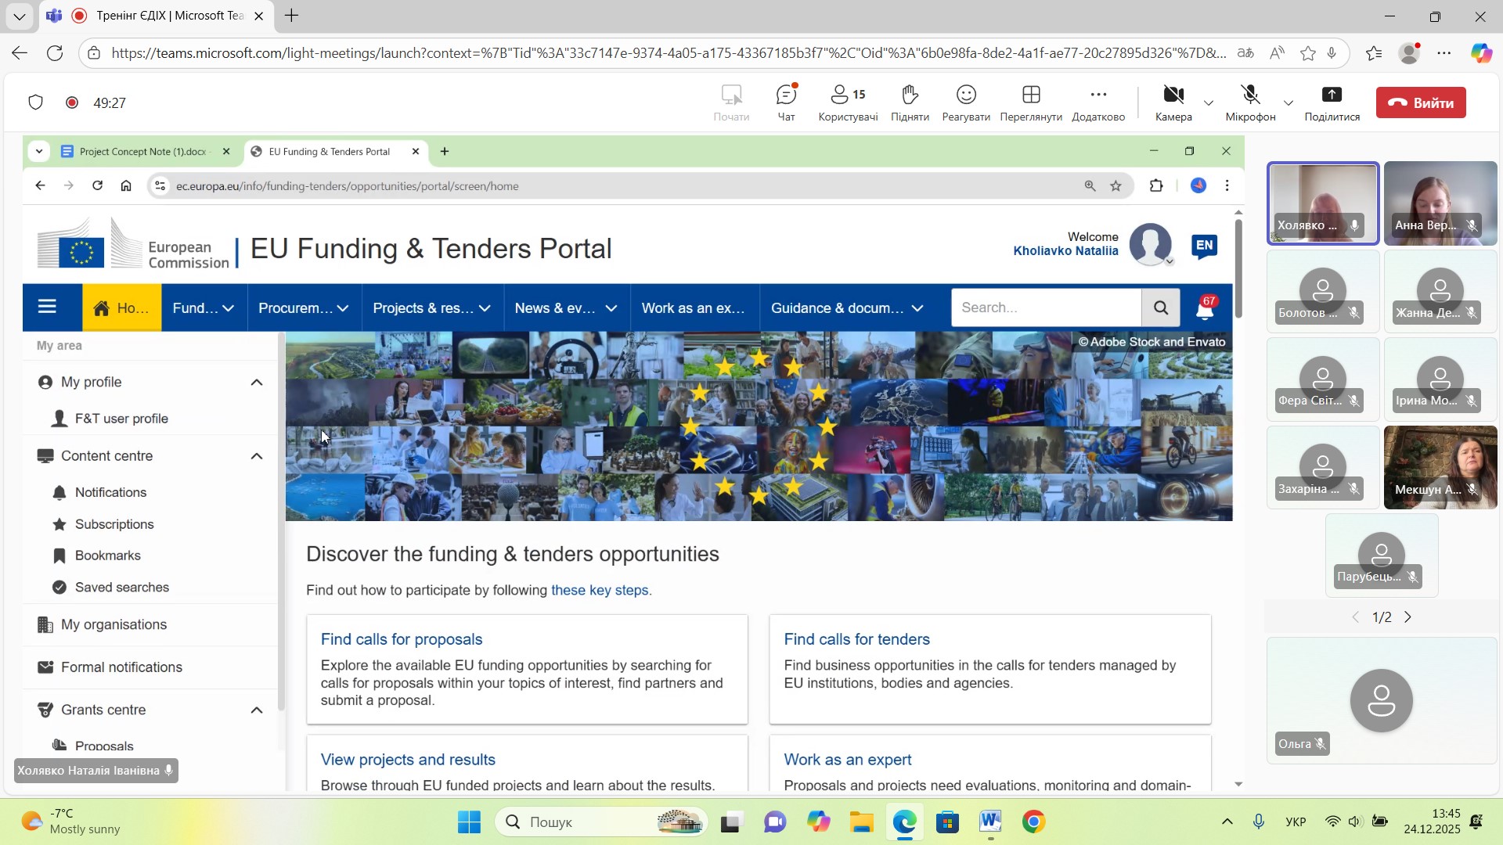Click the red Leave call button
Viewport: 1503px width, 845px height.
pyautogui.click(x=1419, y=102)
